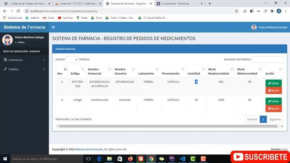Click the sidebar user avatar picture
290x163 pixels.
tap(7, 40)
